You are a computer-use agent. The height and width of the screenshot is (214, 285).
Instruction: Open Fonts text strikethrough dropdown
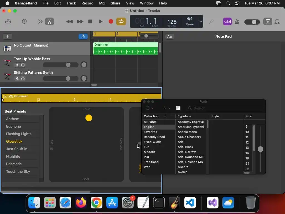click(166, 108)
